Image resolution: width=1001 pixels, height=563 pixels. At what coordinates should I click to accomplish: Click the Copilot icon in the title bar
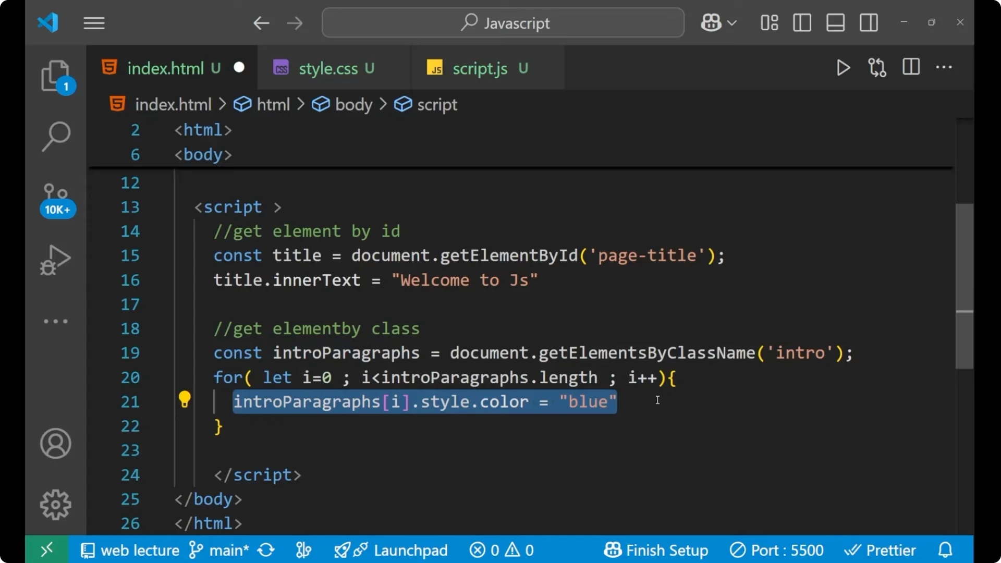(710, 22)
